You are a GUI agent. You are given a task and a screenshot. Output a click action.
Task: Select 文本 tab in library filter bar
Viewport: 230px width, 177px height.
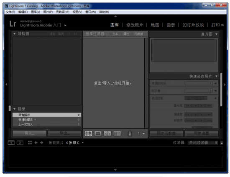point(115,34)
